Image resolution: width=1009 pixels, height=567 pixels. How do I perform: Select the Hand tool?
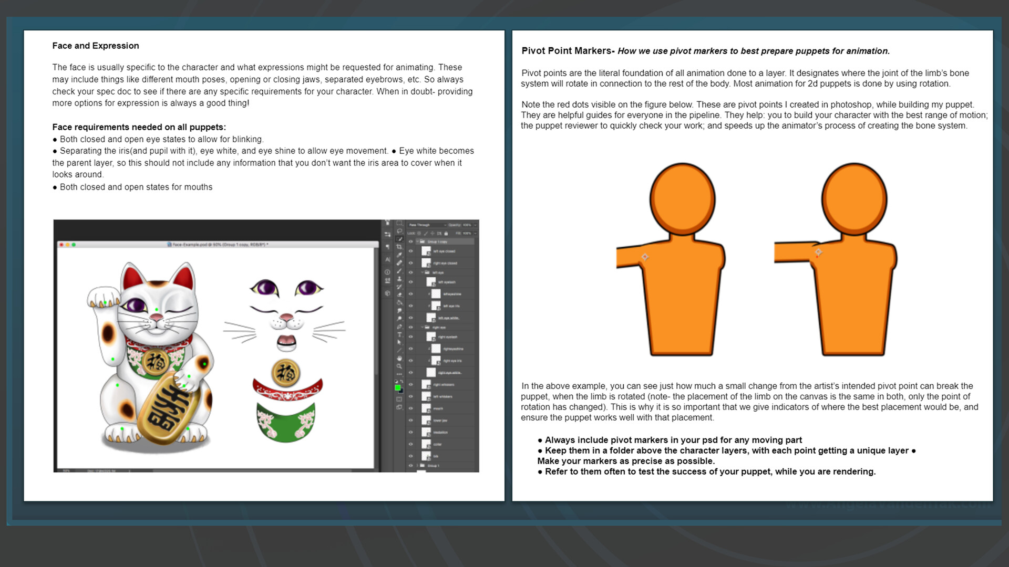point(399,358)
